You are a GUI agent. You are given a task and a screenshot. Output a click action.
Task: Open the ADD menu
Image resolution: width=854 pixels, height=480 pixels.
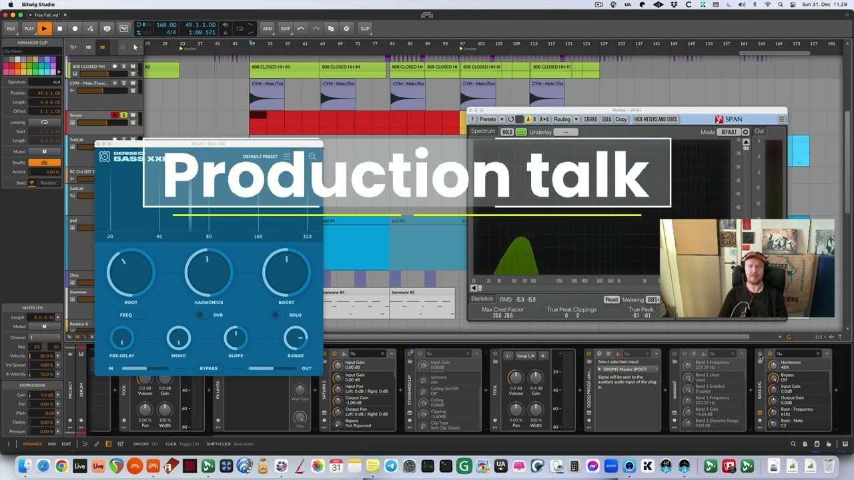point(268,29)
